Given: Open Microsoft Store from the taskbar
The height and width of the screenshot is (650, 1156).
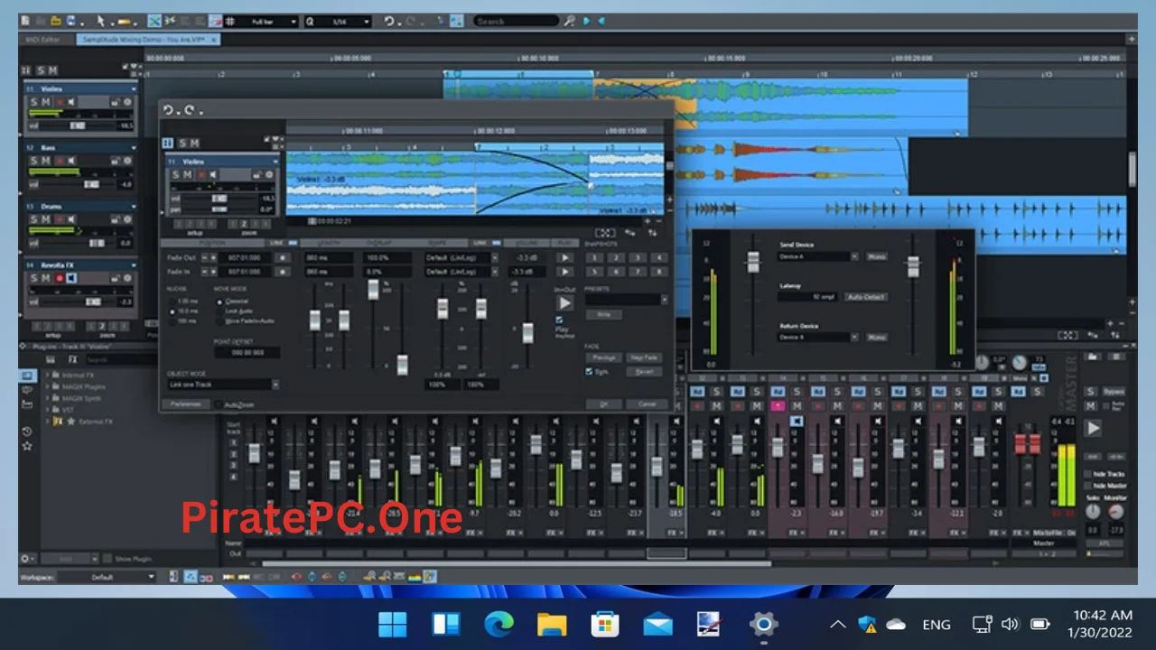Looking at the screenshot, I should pyautogui.click(x=604, y=624).
